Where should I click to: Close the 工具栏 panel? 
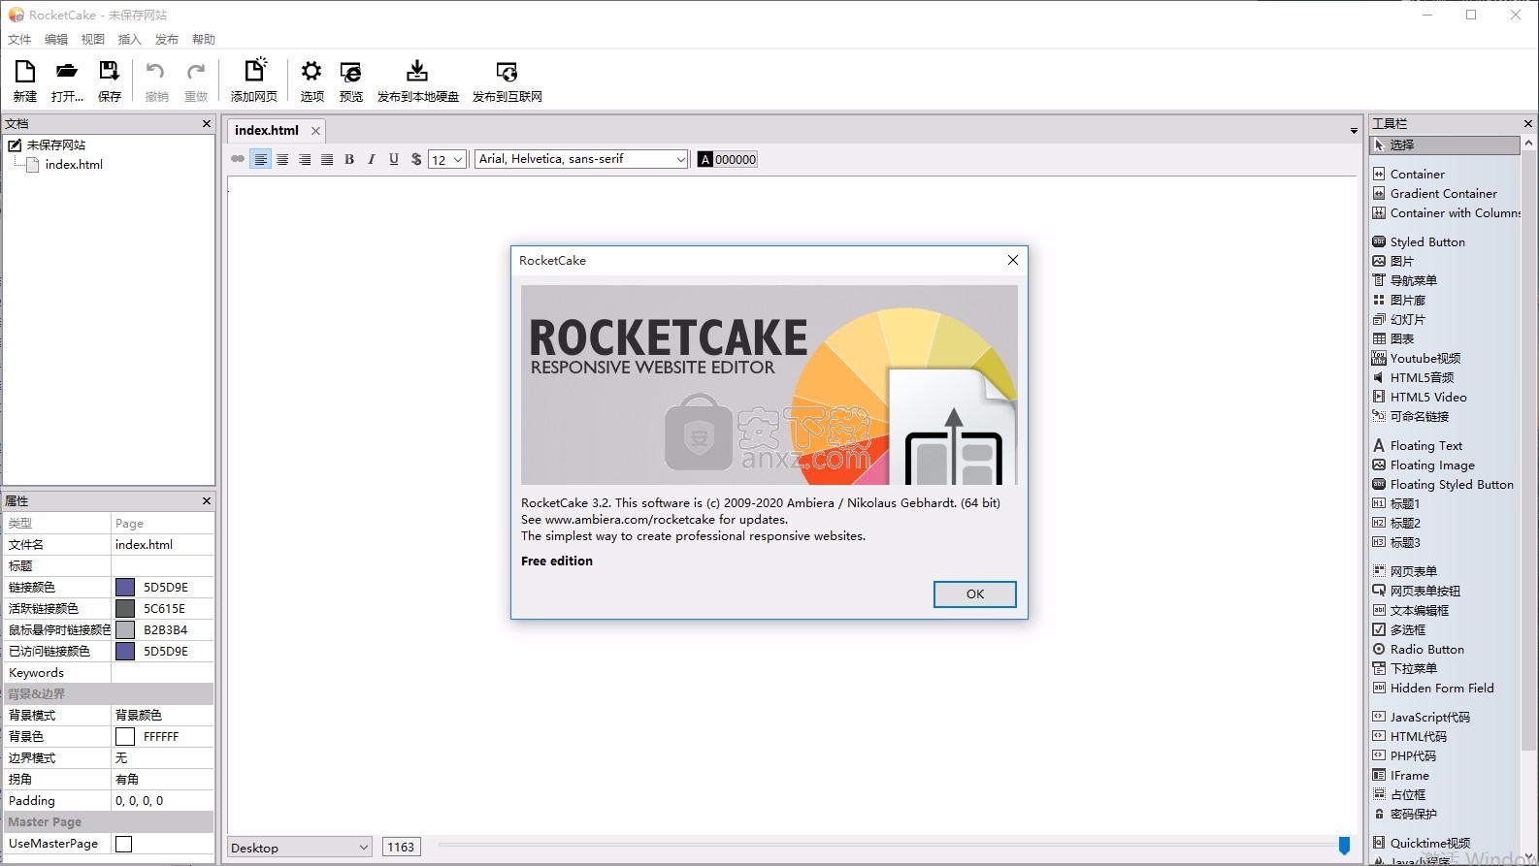(x=1527, y=123)
